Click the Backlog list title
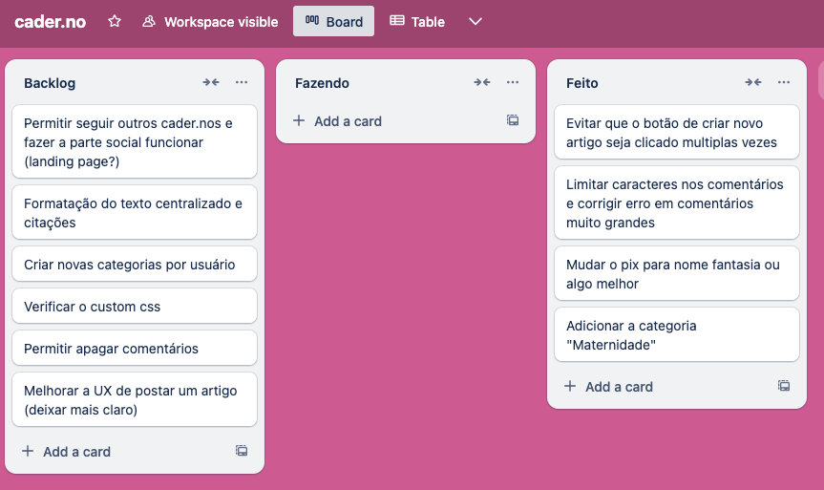Viewport: 824px width, 490px height. (x=50, y=83)
